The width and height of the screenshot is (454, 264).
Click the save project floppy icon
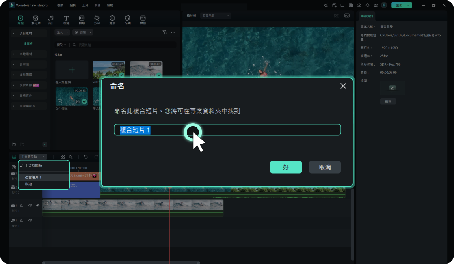pos(351,5)
